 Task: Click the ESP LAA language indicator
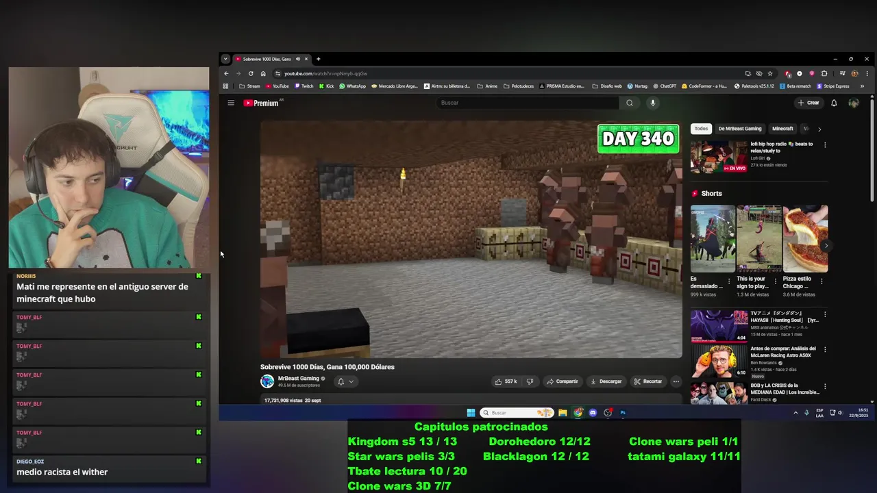coord(819,413)
